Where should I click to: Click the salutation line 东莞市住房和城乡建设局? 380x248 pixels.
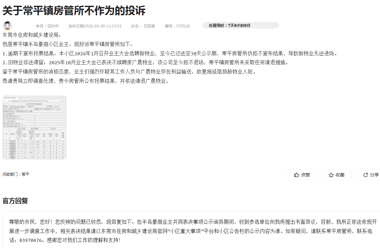tap(31, 35)
